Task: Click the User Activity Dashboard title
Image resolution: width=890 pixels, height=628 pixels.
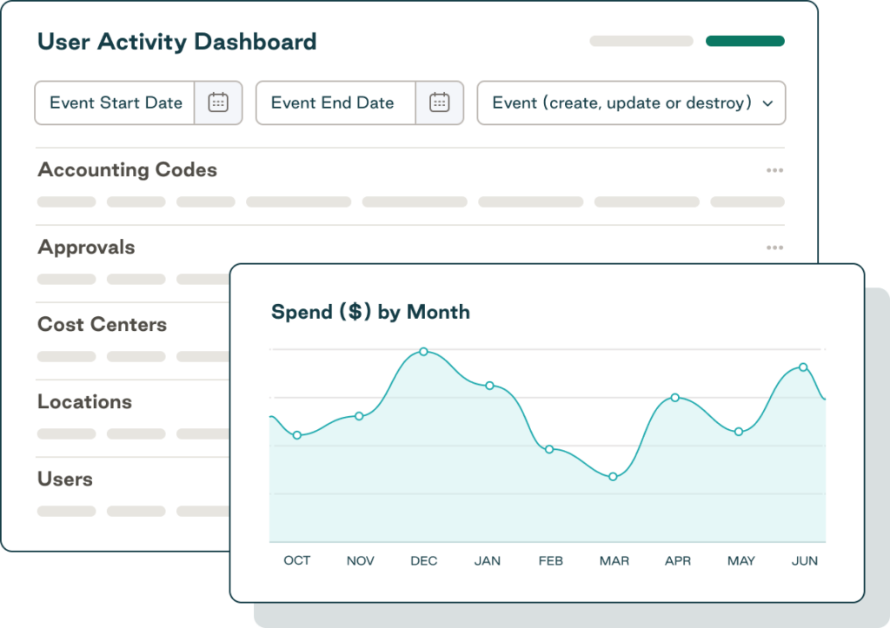Action: pyautogui.click(x=177, y=41)
